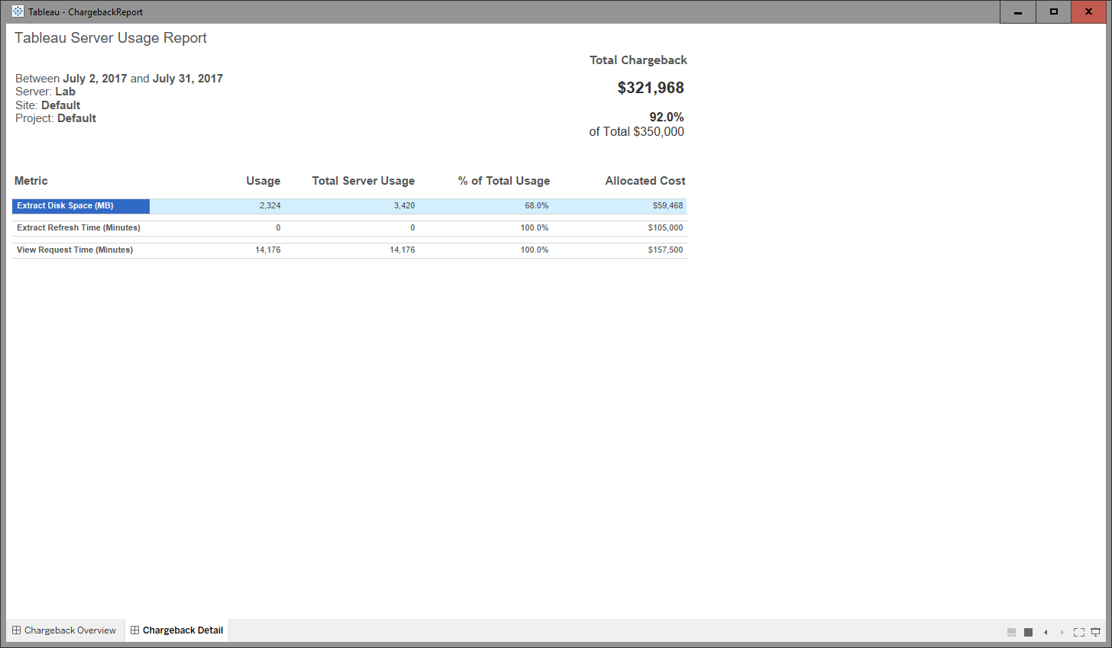This screenshot has width=1112, height=648.
Task: Click the Allocated Cost header
Action: pyautogui.click(x=645, y=181)
